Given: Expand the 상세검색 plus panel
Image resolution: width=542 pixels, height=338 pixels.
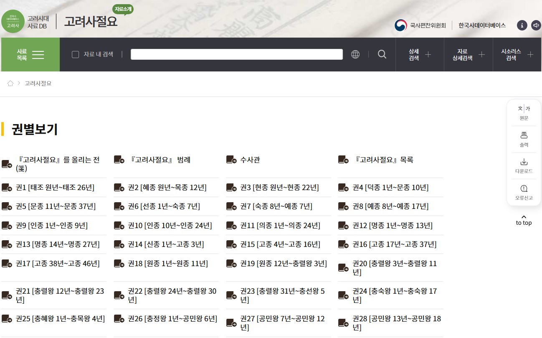Looking at the screenshot, I should pos(420,55).
